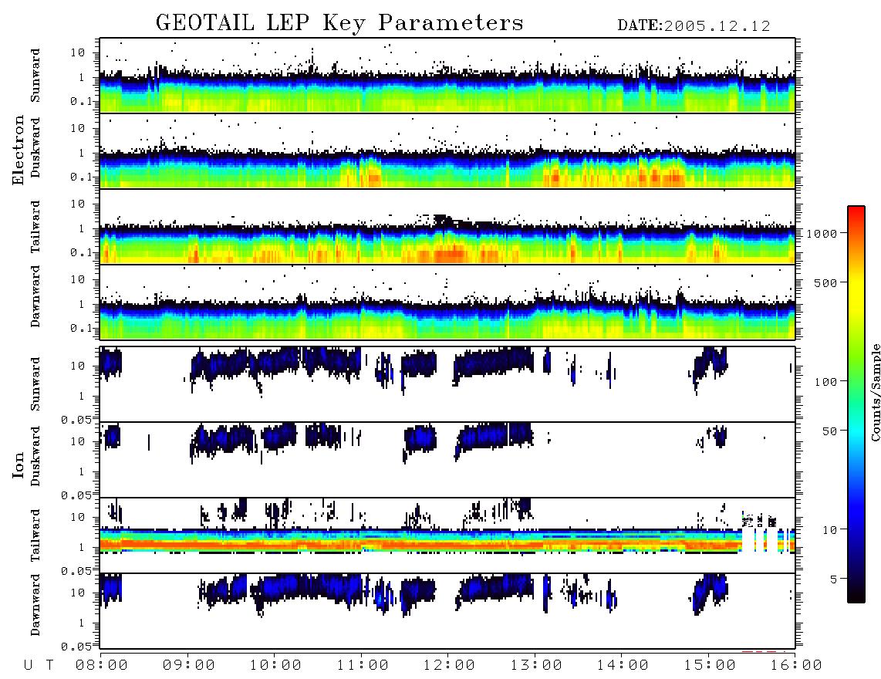Click the GEOTAIL LEP Key Parameters title

[x=339, y=23]
